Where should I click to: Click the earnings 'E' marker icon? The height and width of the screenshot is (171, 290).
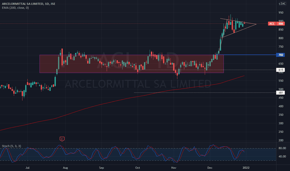coord(62,139)
